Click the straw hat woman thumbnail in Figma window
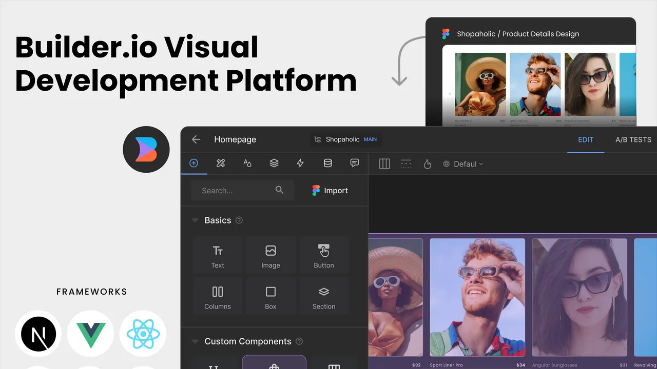657x369 pixels. click(x=480, y=84)
